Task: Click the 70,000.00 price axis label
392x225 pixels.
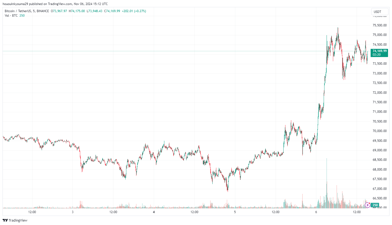Action: coord(380,131)
